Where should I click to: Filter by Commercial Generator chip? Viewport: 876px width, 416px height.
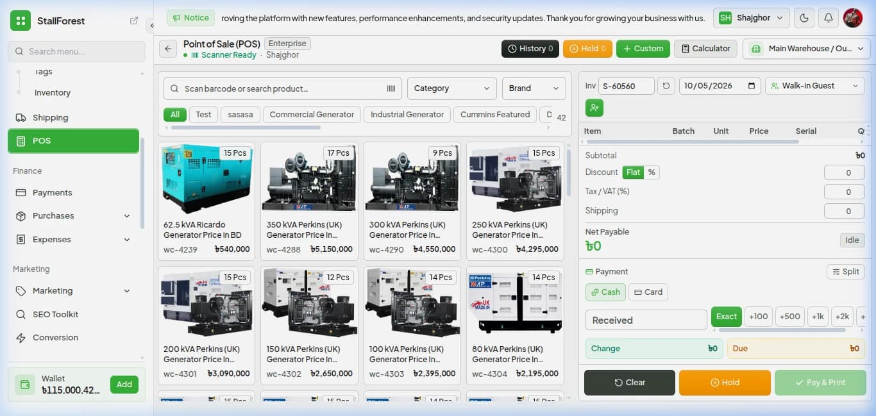312,115
